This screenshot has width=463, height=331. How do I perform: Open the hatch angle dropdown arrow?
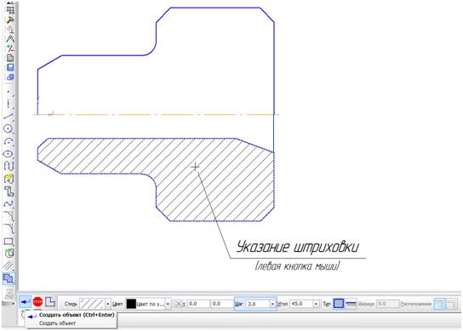tap(317, 304)
